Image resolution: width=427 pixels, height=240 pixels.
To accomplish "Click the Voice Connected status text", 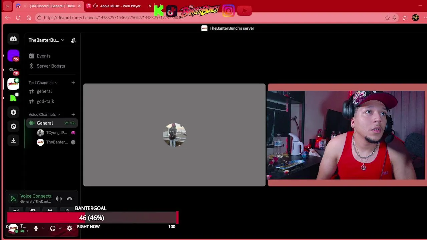I will [x=36, y=196].
